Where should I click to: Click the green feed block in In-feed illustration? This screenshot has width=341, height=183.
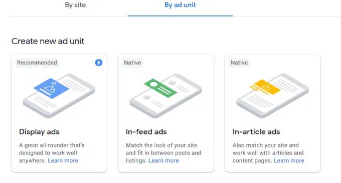click(160, 88)
